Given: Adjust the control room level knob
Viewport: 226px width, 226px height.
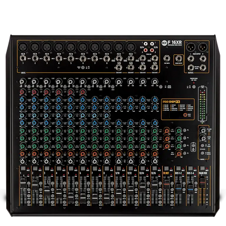Looking at the screenshot, I should (x=203, y=131).
